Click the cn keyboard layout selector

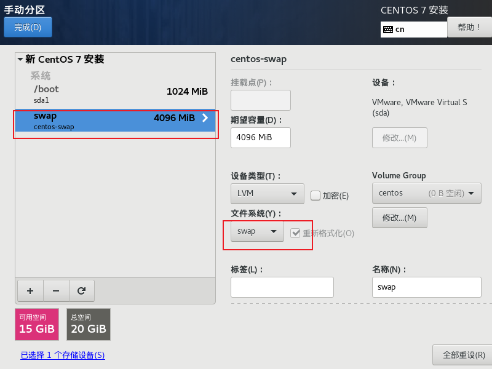point(413,30)
